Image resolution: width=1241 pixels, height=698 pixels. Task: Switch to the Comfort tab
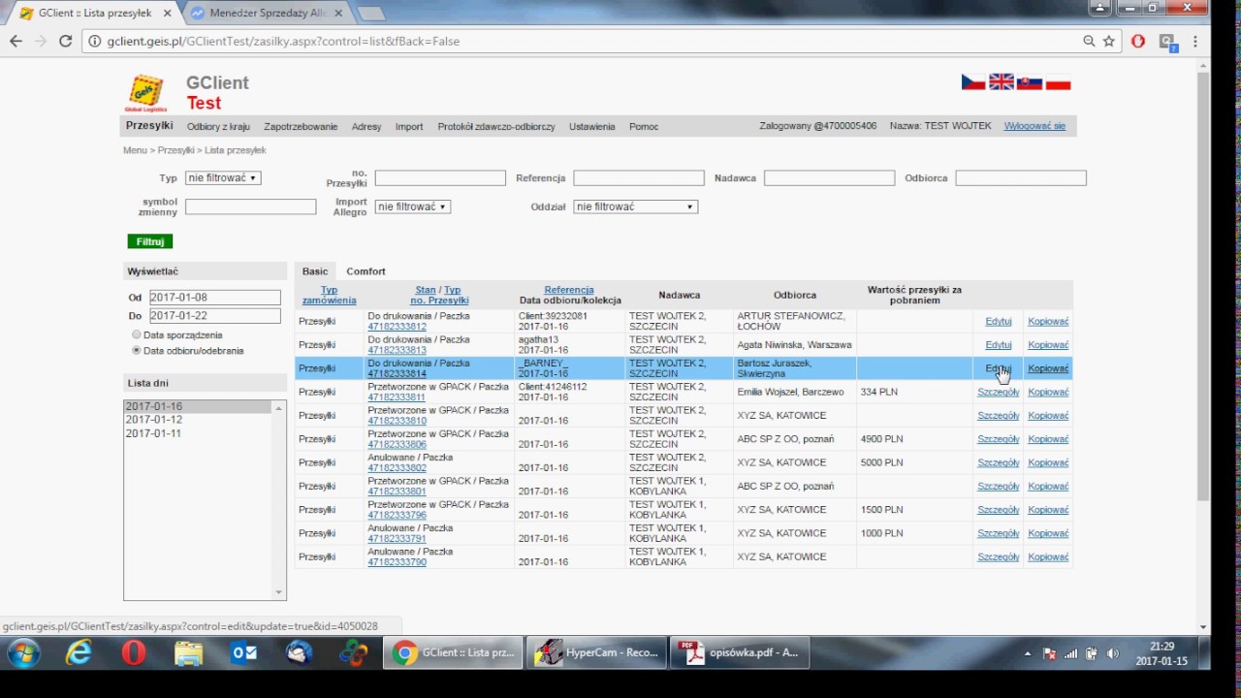(366, 271)
